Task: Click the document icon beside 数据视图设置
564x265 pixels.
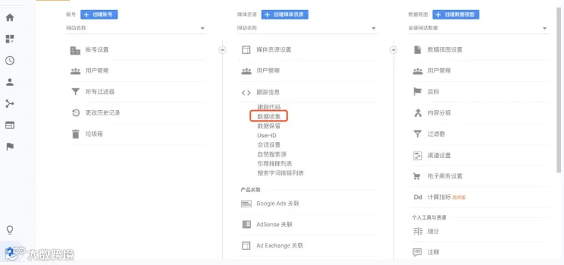Action: (x=417, y=49)
